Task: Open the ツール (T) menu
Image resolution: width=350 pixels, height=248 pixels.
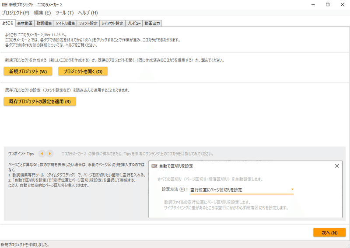Action: [64, 13]
